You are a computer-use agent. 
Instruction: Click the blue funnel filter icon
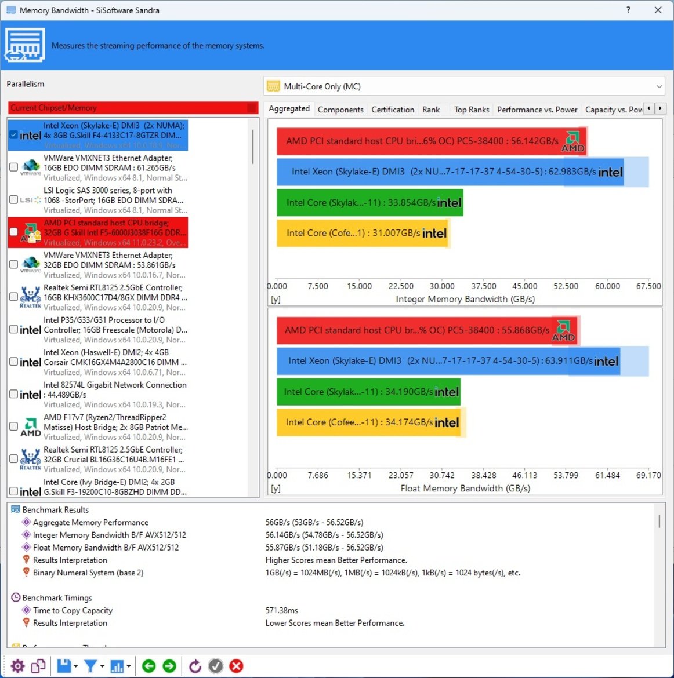pyautogui.click(x=90, y=666)
